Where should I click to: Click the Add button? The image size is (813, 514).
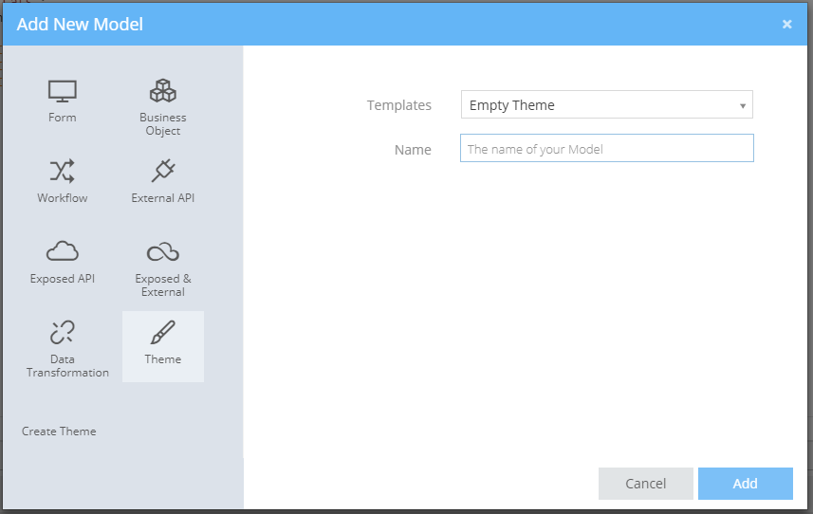[745, 484]
